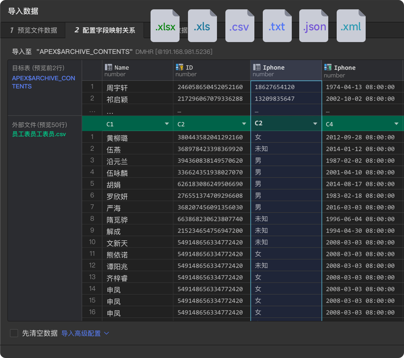The image size is (404, 358).
Task: Click the icon on the rightmost Iphone header
Action: pyautogui.click(x=327, y=67)
